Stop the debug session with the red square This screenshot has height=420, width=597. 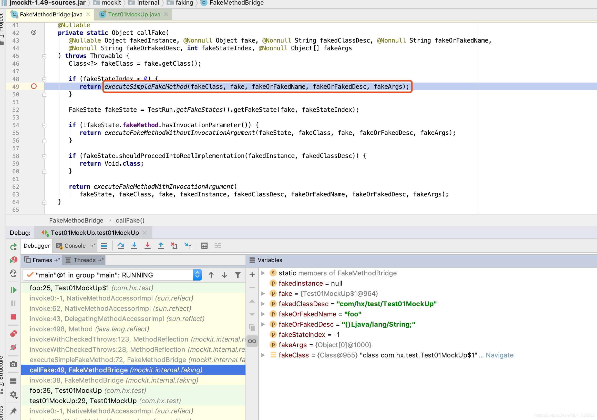tap(13, 317)
